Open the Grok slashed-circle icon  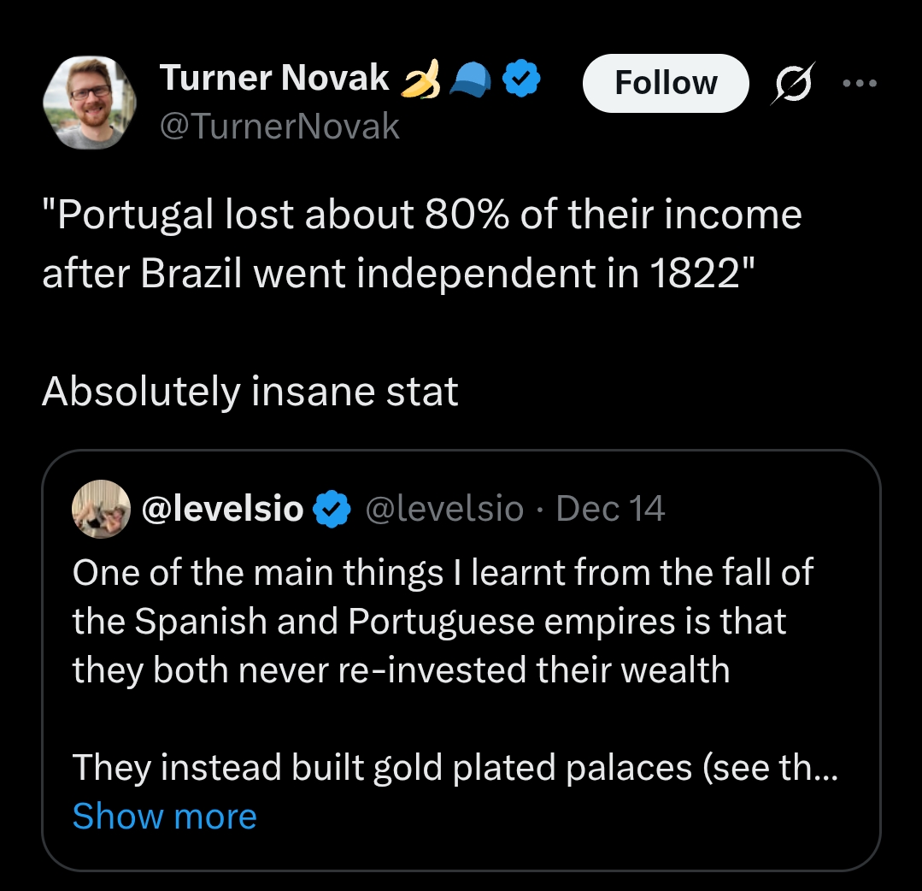click(x=793, y=83)
